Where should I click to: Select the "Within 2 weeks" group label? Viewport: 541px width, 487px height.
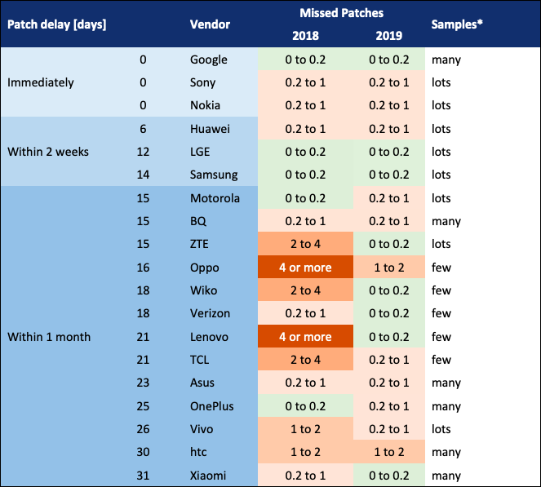pyautogui.click(x=48, y=152)
